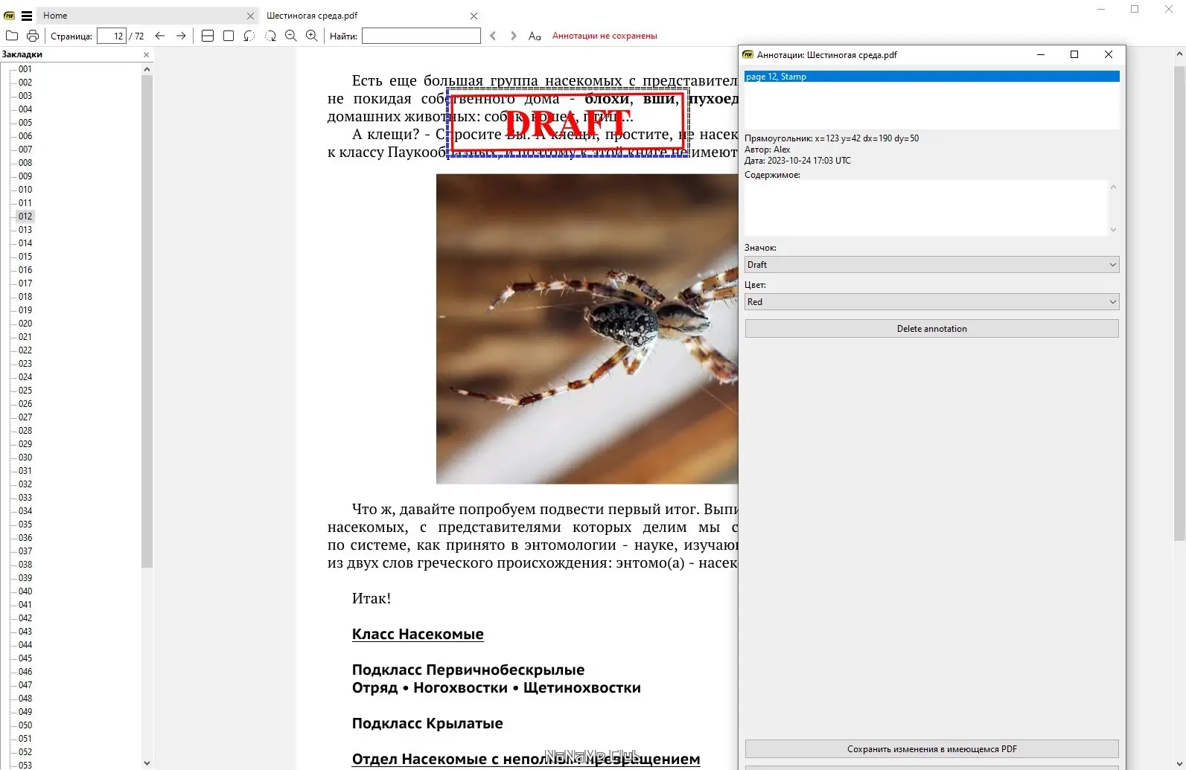Click the 'Класс Насекомые' heading
This screenshot has width=1186, height=770.
click(x=418, y=635)
